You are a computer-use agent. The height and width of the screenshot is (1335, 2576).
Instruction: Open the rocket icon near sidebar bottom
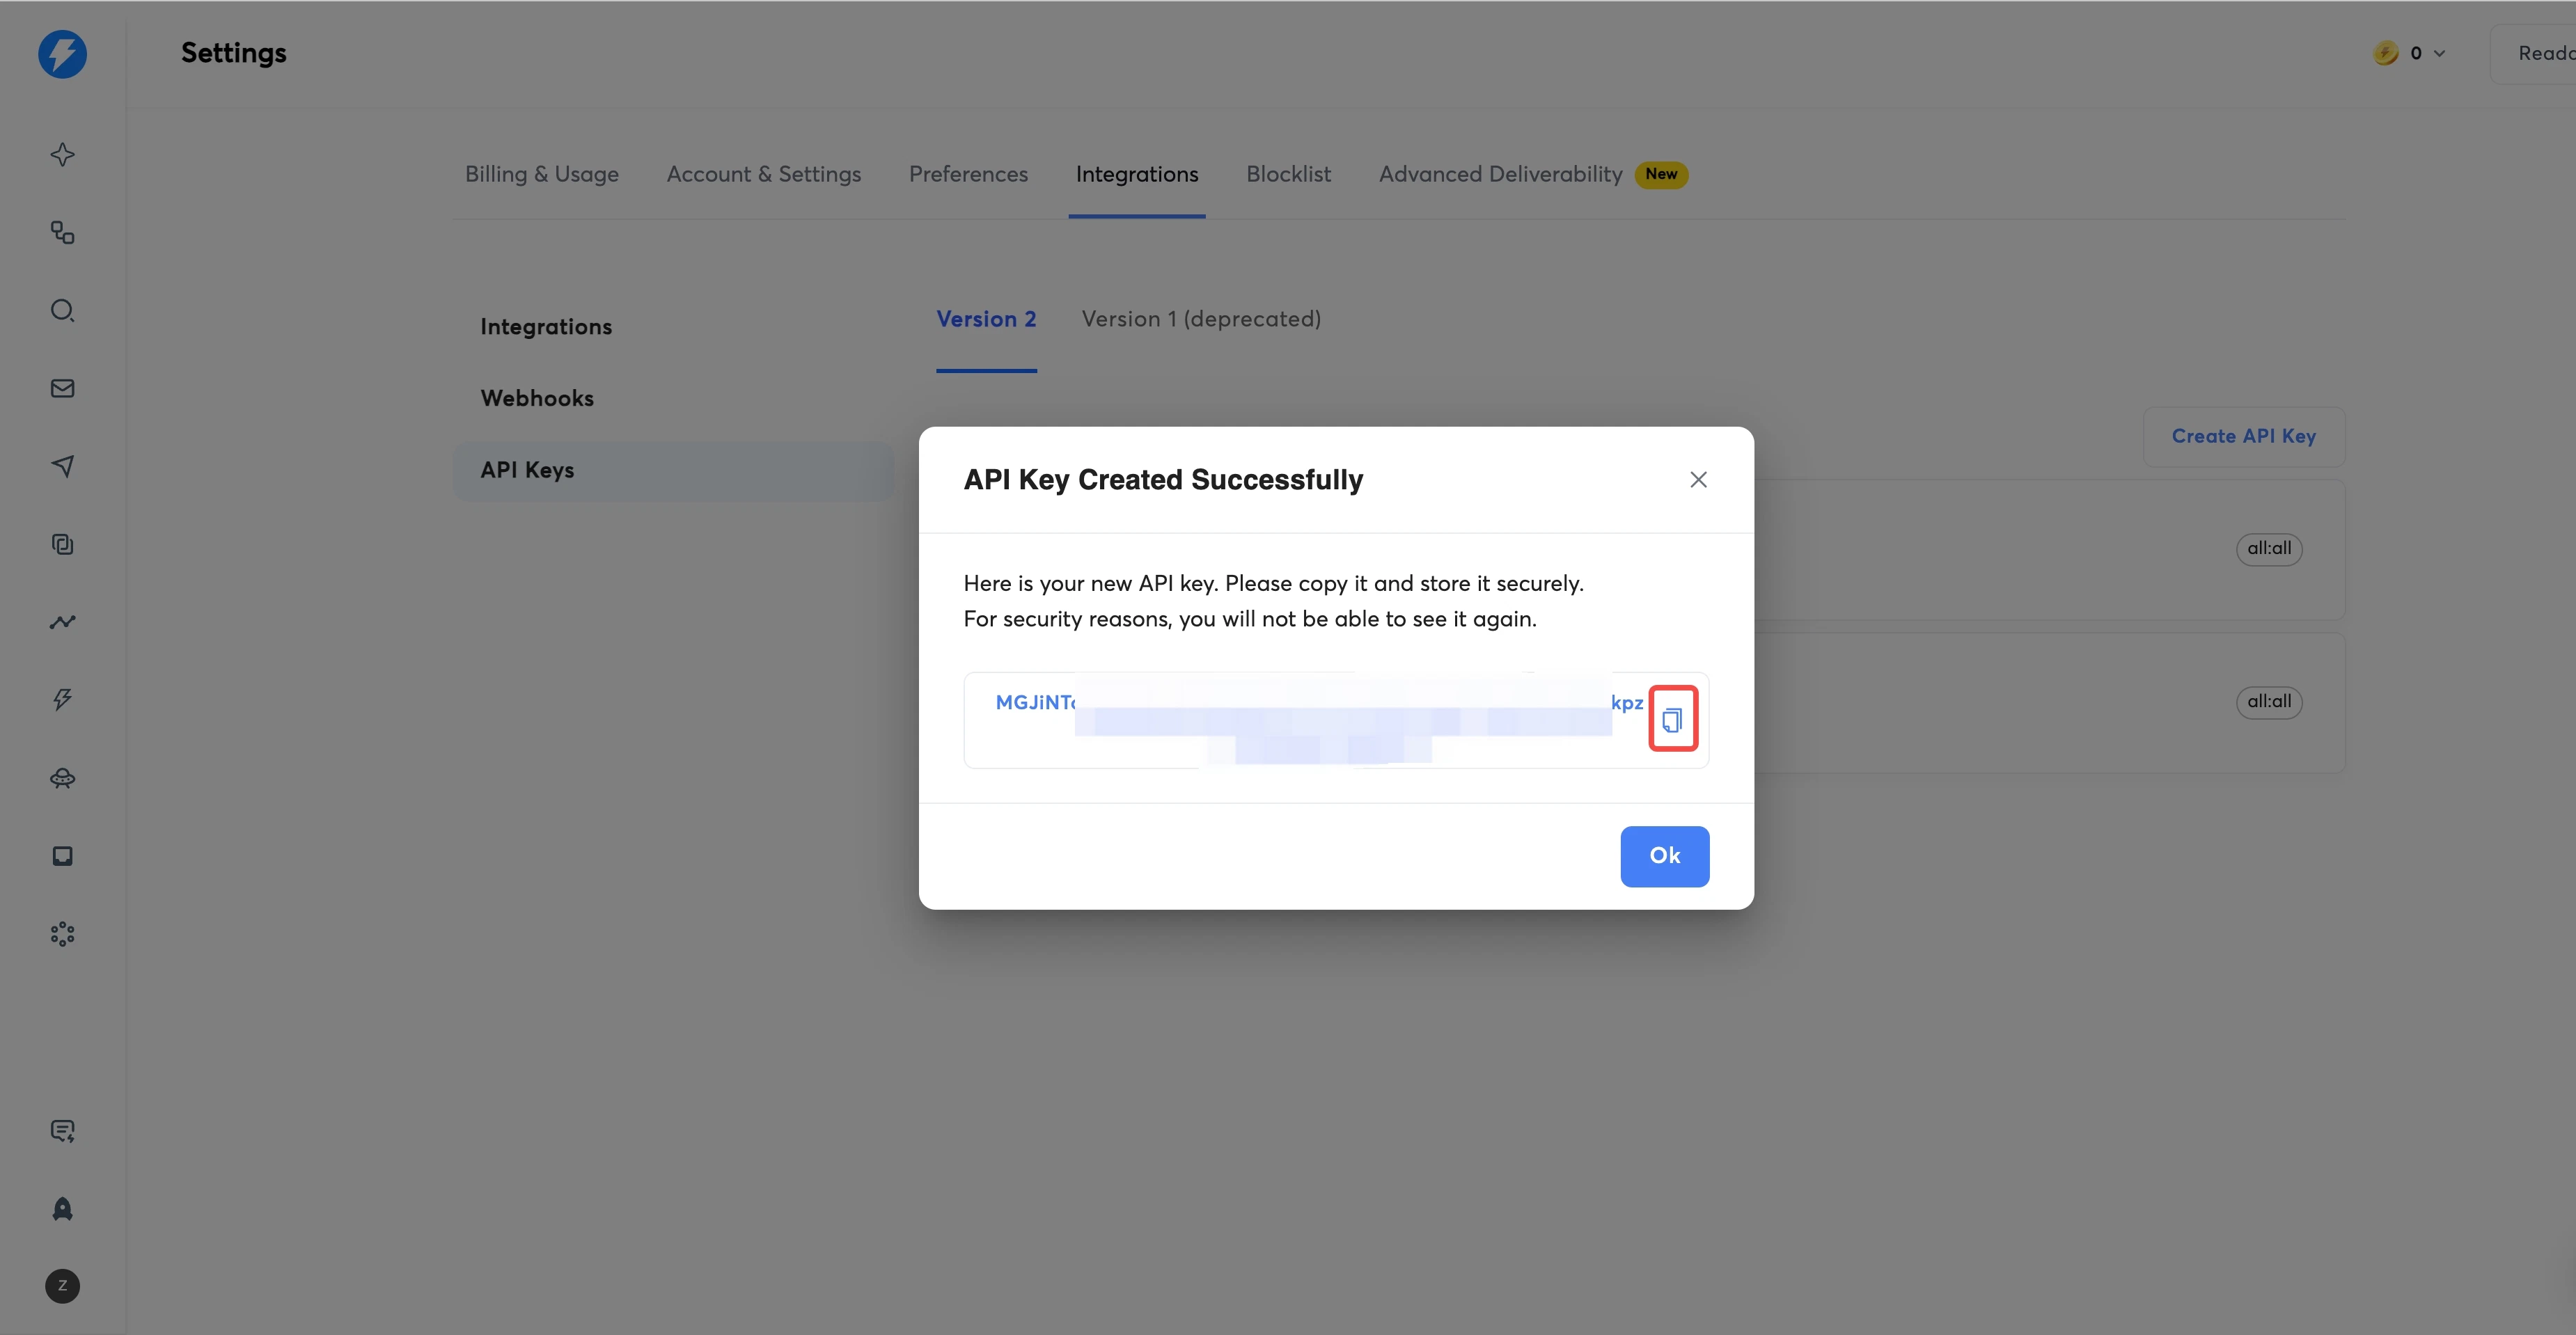click(62, 1209)
